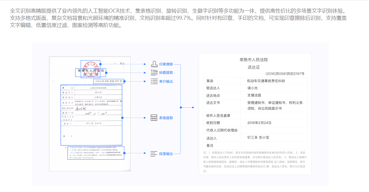
Task: Click the blue junction dot before the arrow
Action: pyautogui.click(x=181, y=108)
